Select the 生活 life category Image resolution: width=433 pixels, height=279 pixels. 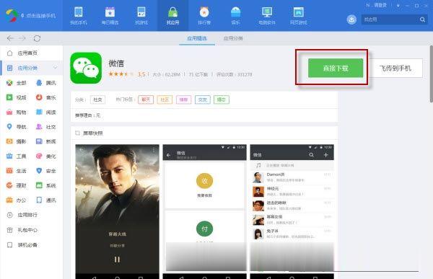click(x=17, y=171)
